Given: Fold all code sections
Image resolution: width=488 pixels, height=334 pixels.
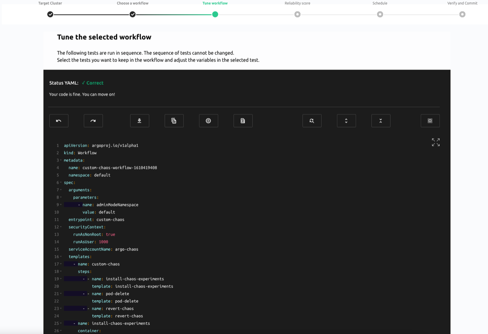Looking at the screenshot, I should (381, 121).
